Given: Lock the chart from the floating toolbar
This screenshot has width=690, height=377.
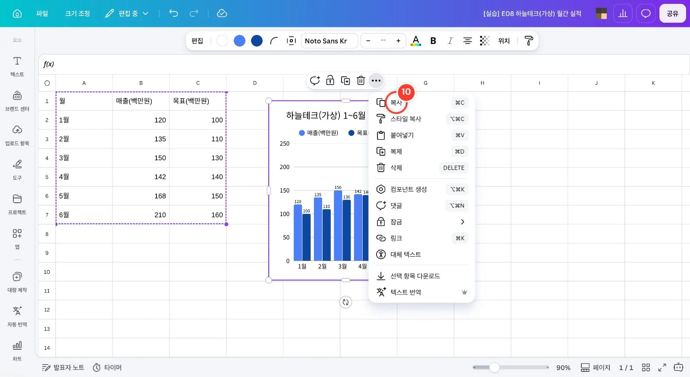Looking at the screenshot, I should click(330, 80).
